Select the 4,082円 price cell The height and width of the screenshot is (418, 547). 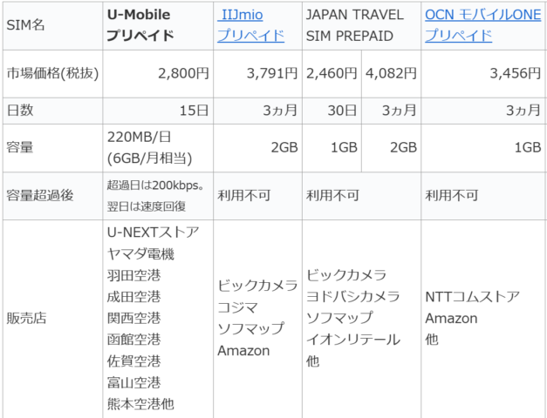point(392,74)
